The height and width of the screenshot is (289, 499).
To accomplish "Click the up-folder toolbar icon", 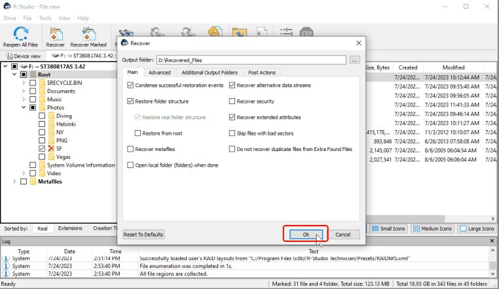I will tap(239, 32).
